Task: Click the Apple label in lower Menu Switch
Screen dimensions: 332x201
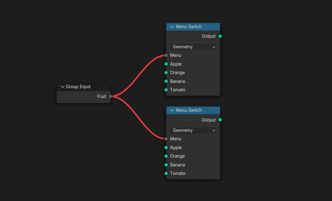Action: 176,148
